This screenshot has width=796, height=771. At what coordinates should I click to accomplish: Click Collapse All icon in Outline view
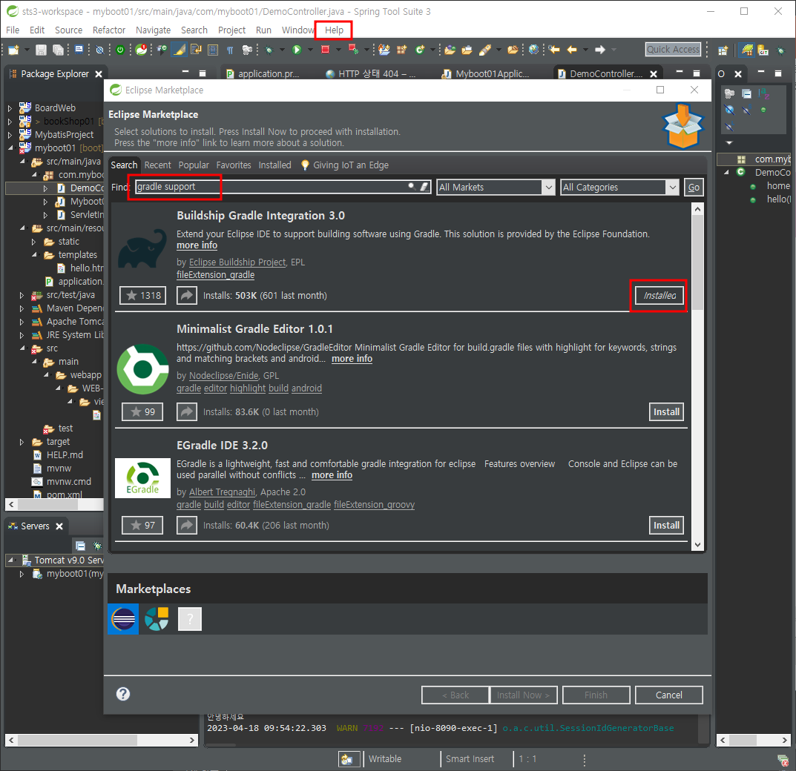[747, 94]
